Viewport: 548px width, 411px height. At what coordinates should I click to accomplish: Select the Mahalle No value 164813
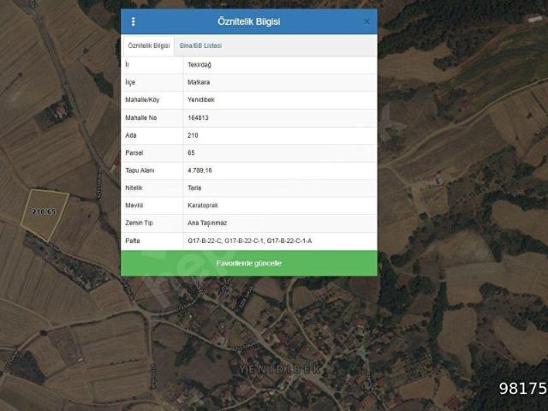[x=198, y=118]
